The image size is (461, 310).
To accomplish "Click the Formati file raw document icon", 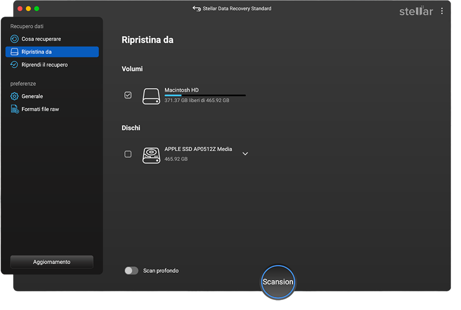I will pos(14,109).
